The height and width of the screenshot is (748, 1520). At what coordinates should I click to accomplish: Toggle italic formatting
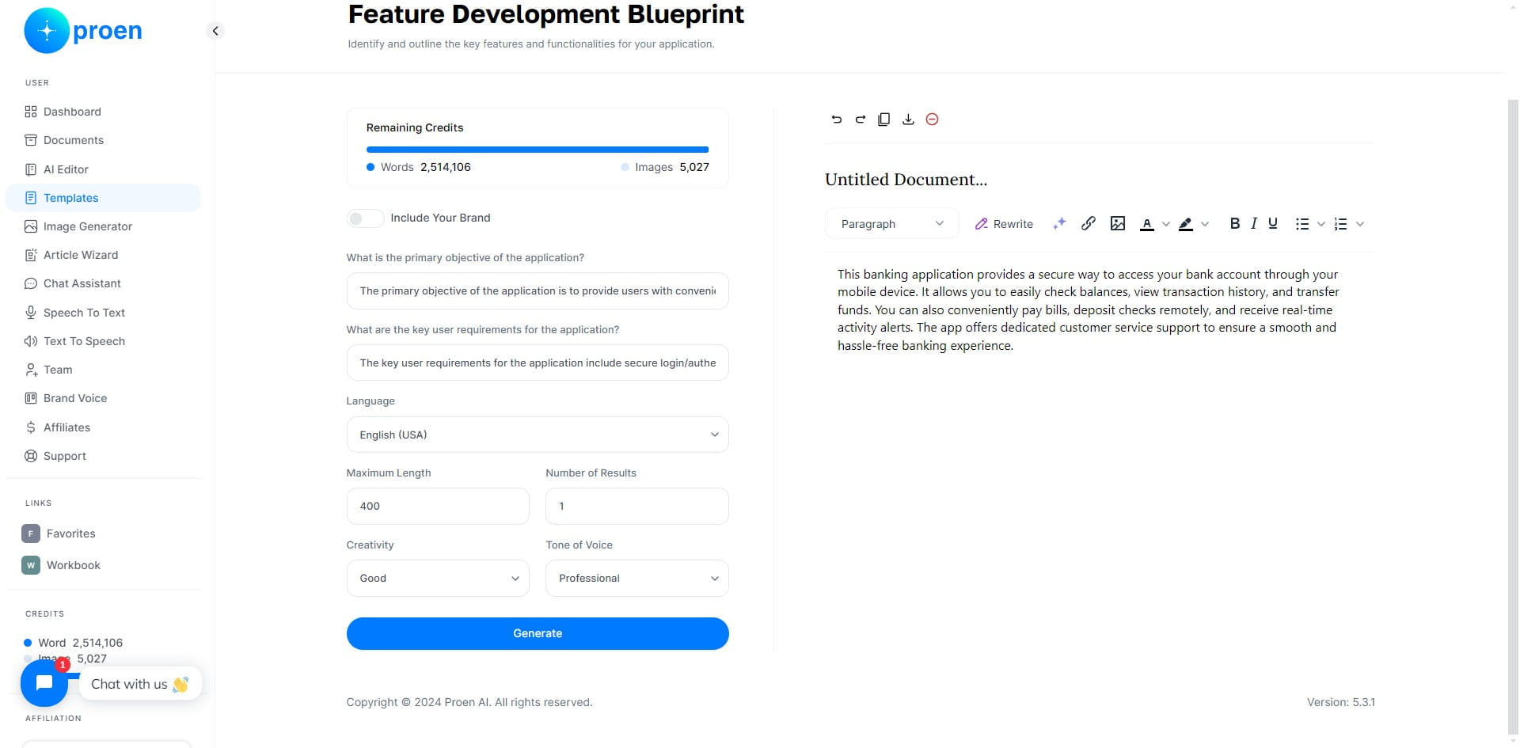click(x=1254, y=224)
